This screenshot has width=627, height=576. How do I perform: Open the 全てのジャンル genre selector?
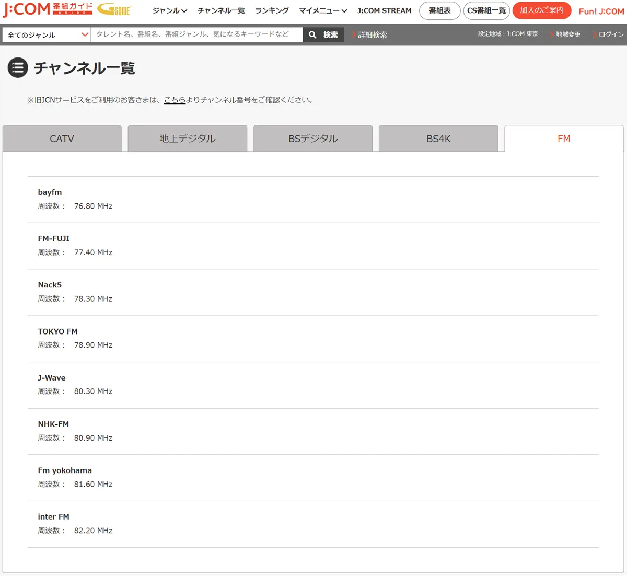(47, 35)
